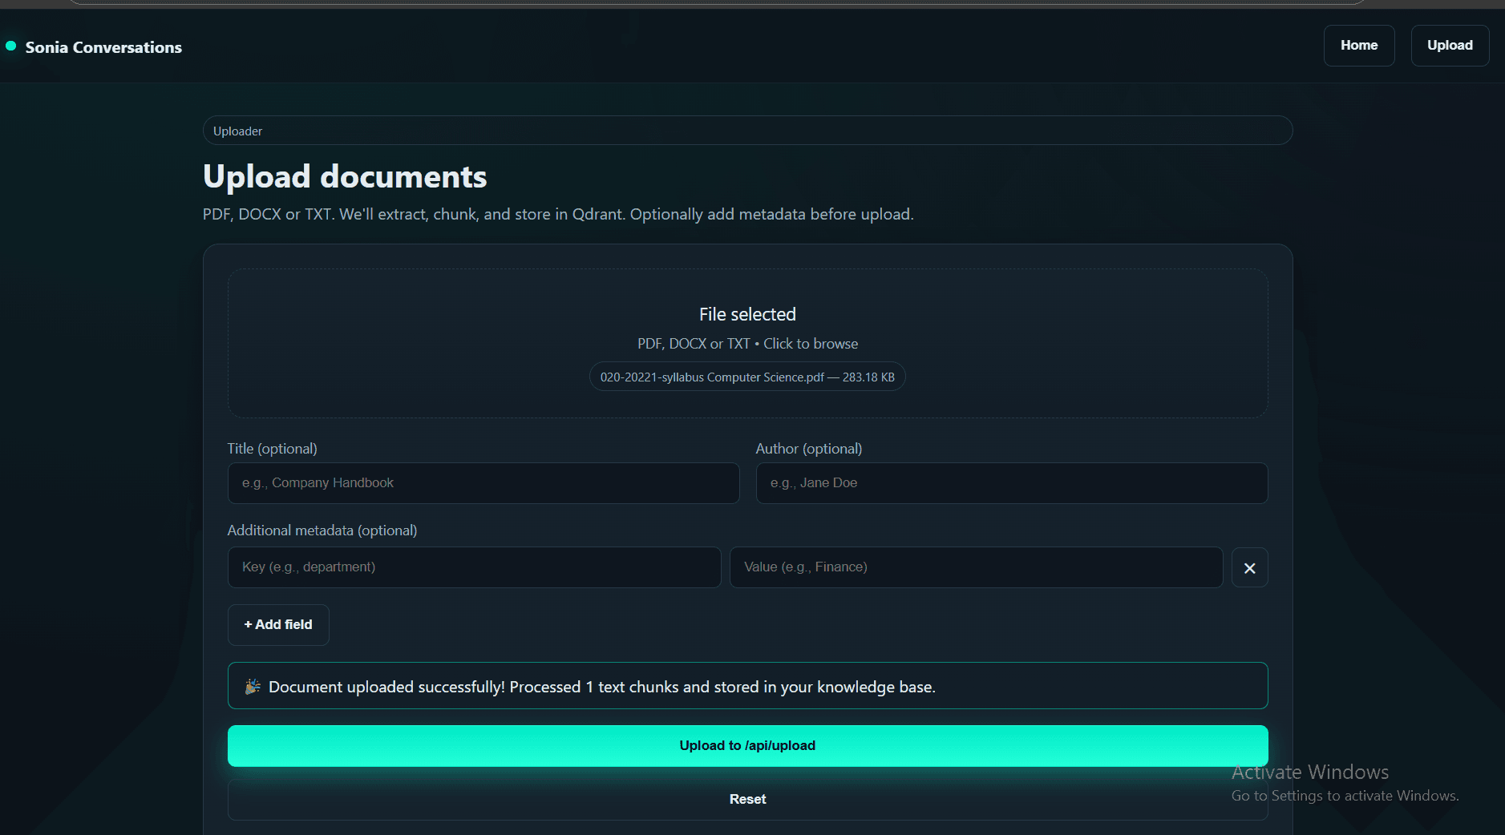Image resolution: width=1505 pixels, height=835 pixels.
Task: Focus the Author (optional) input
Action: [1012, 483]
